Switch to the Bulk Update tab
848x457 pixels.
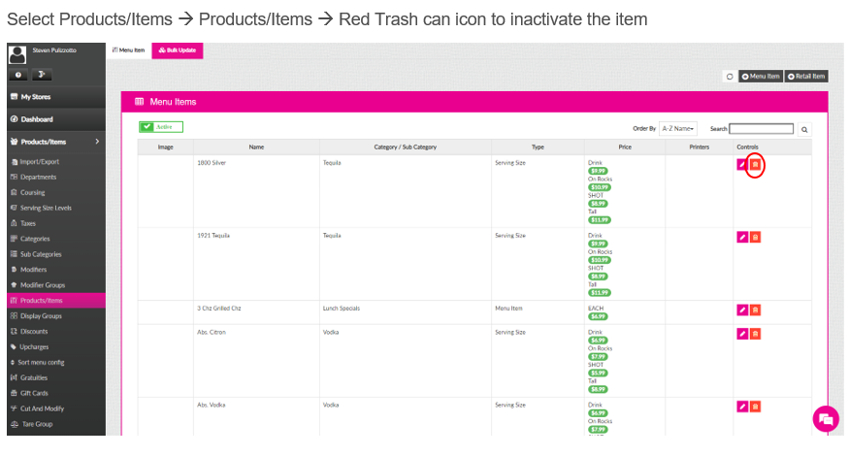[178, 50]
